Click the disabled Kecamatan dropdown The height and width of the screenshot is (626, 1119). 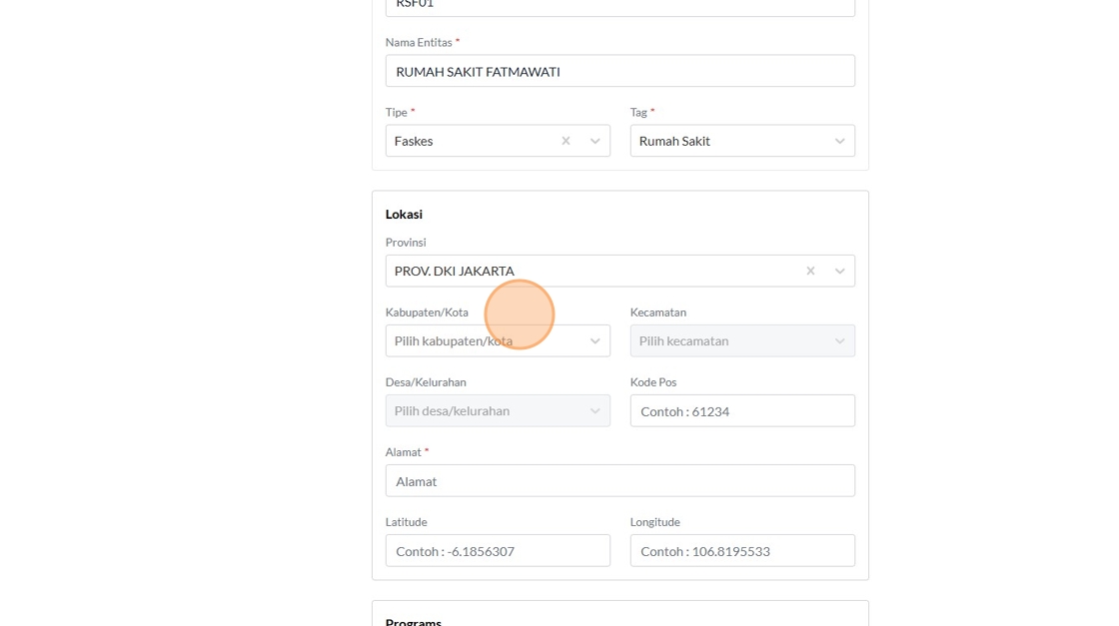point(731,340)
